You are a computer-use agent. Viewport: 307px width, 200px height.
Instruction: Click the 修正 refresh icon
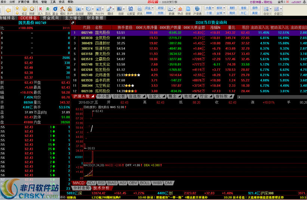tap(24, 9)
